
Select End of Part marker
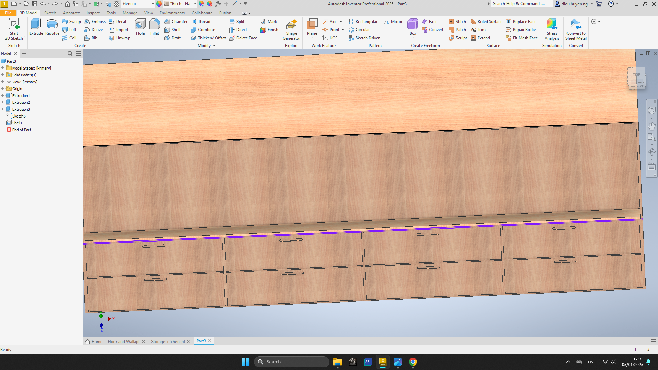click(22, 130)
